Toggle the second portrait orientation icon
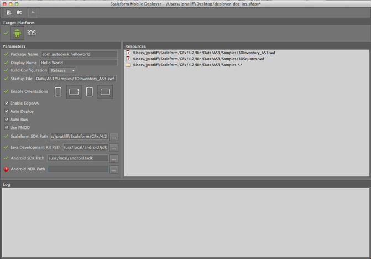The image size is (371, 259). click(x=90, y=92)
